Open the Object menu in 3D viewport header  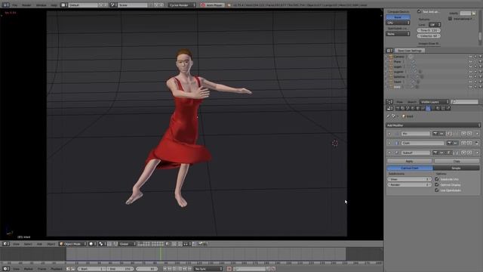[x=51, y=244]
